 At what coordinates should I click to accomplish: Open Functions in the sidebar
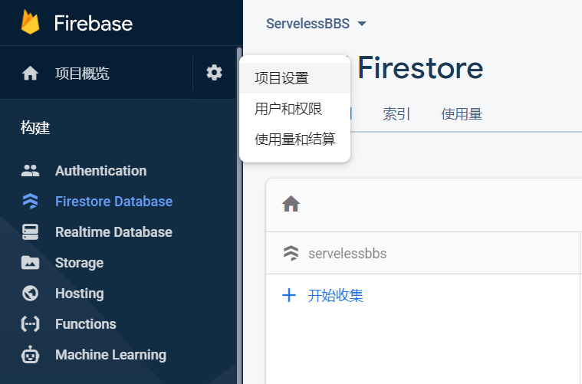(85, 324)
